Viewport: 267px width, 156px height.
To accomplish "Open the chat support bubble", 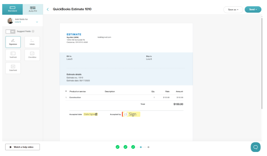I will (255, 147).
